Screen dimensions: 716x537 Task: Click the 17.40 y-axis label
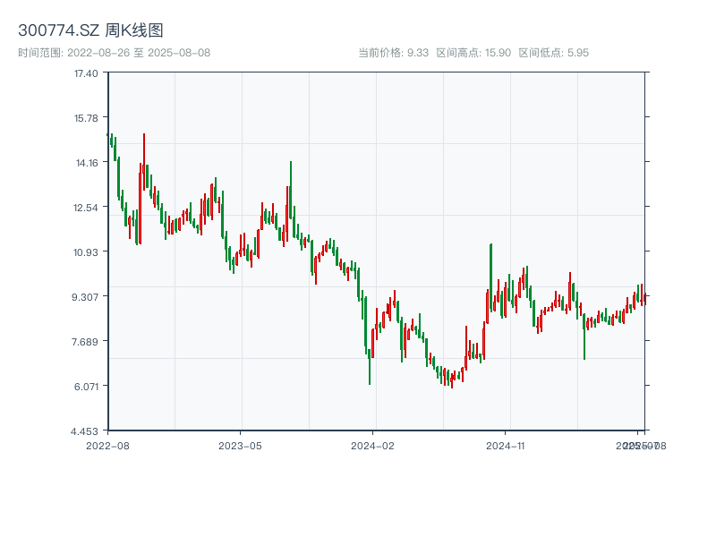86,72
